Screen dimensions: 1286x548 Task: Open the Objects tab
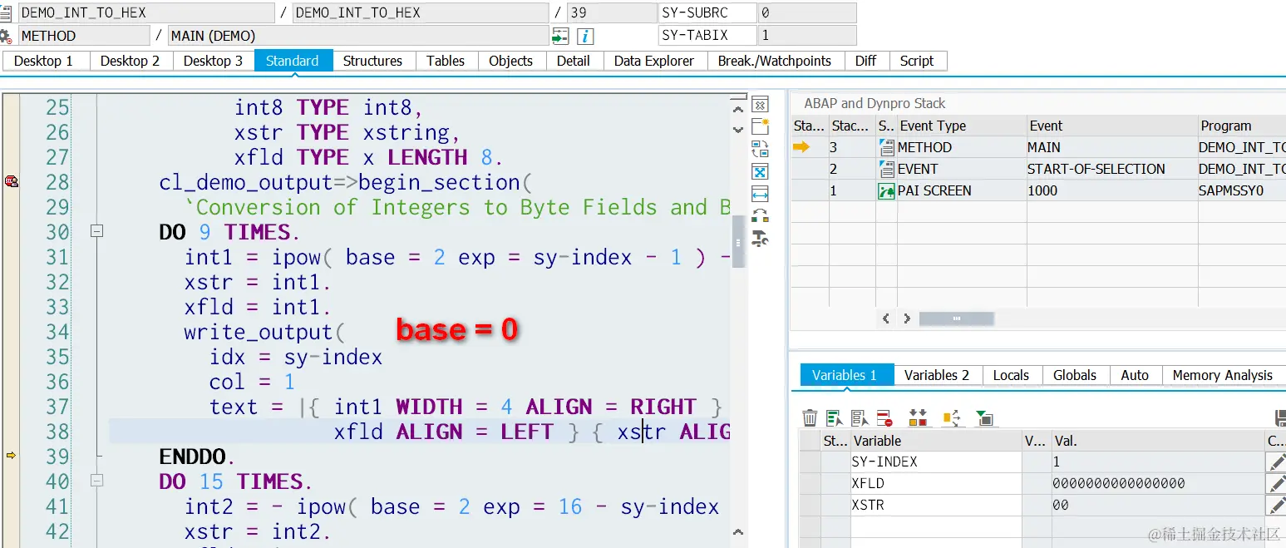pos(511,61)
